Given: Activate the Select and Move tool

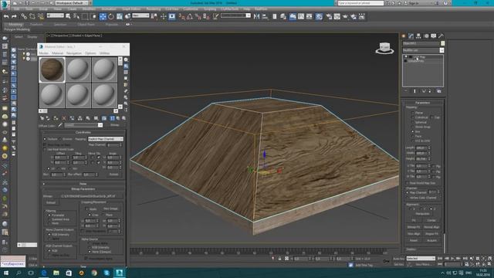Looking at the screenshot, I should (x=103, y=16).
